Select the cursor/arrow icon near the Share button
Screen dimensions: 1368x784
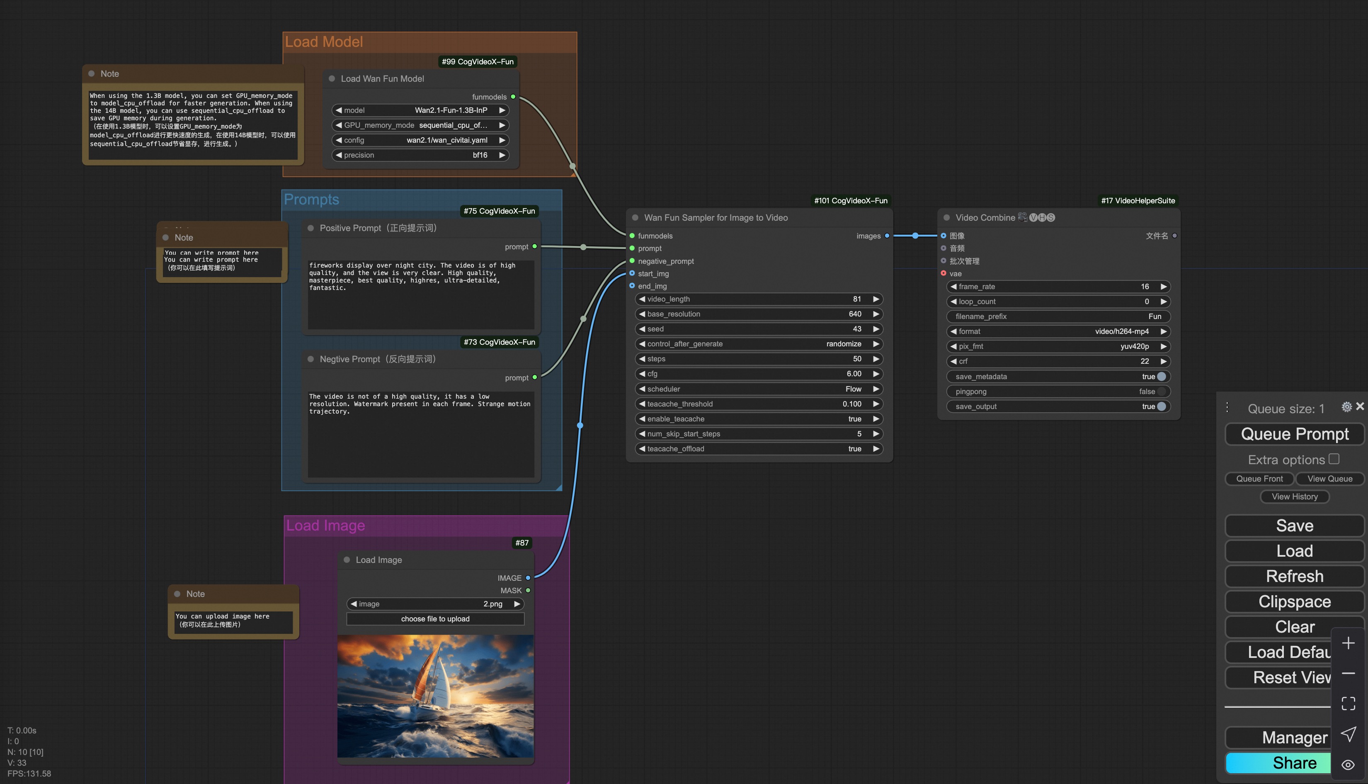(1348, 734)
